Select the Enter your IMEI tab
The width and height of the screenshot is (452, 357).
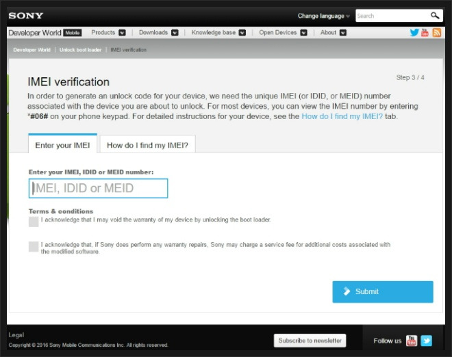(x=62, y=144)
